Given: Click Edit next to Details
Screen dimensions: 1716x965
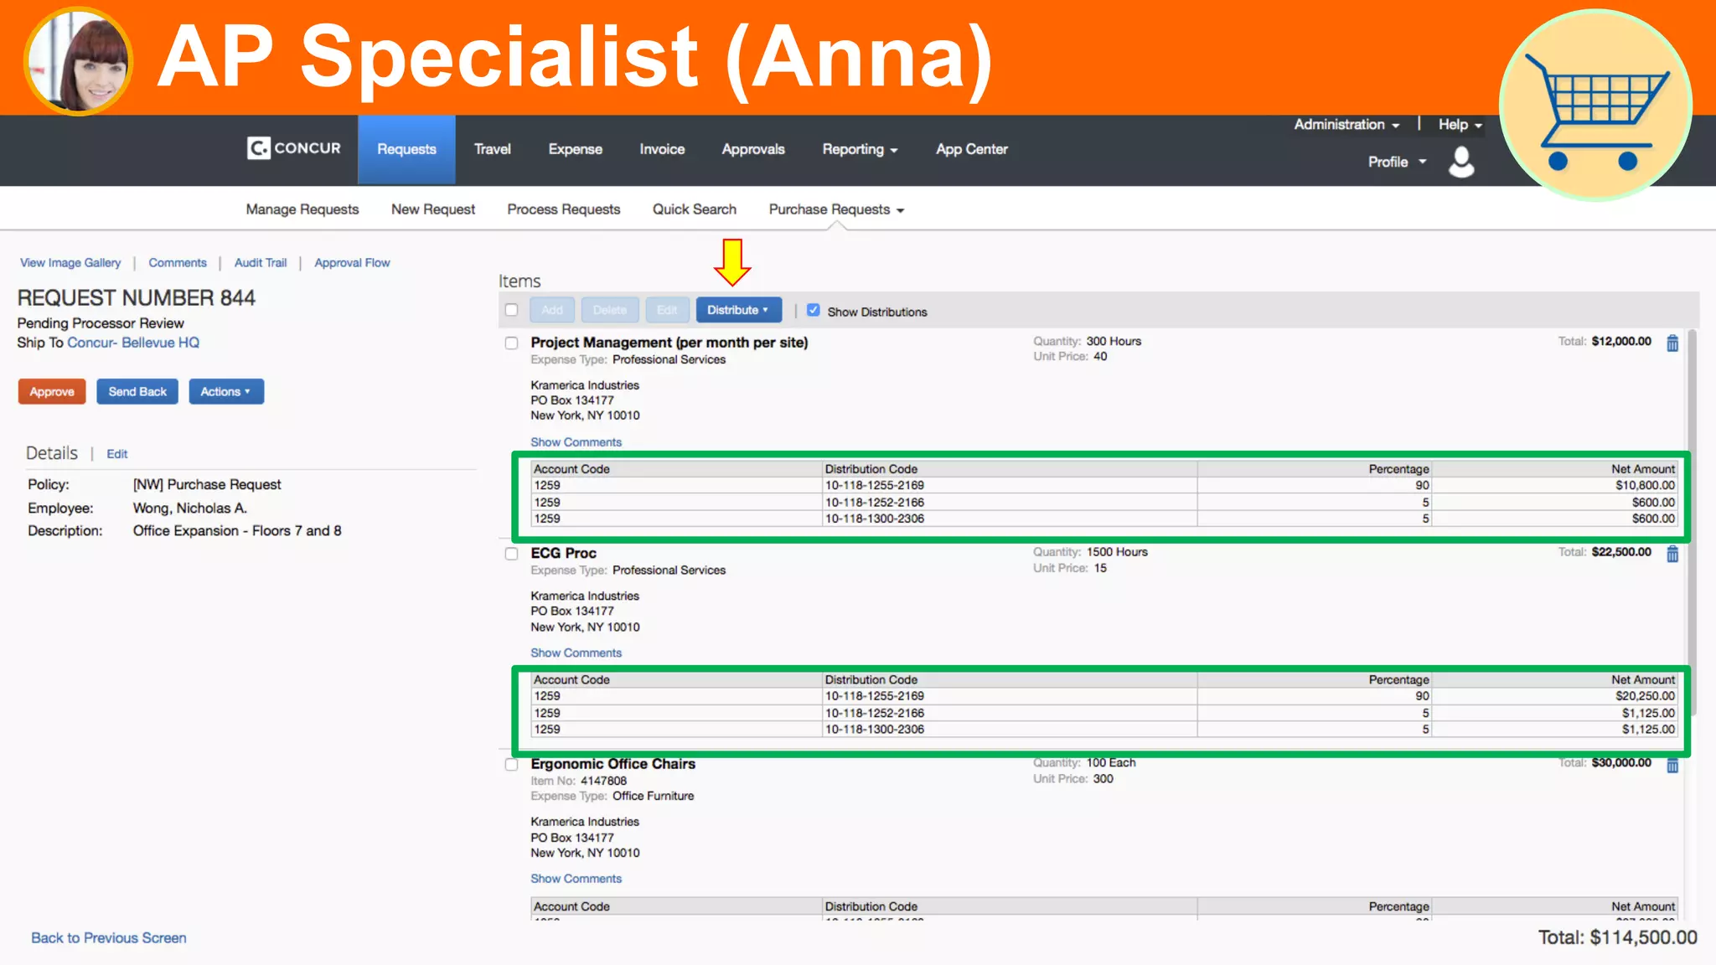Looking at the screenshot, I should [117, 454].
